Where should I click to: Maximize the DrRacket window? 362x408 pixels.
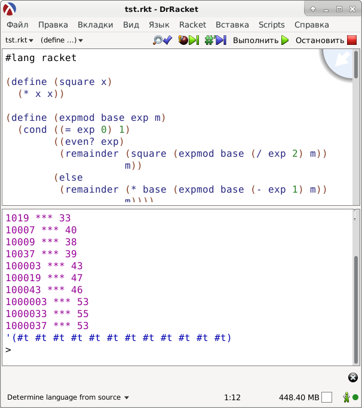(x=339, y=9)
